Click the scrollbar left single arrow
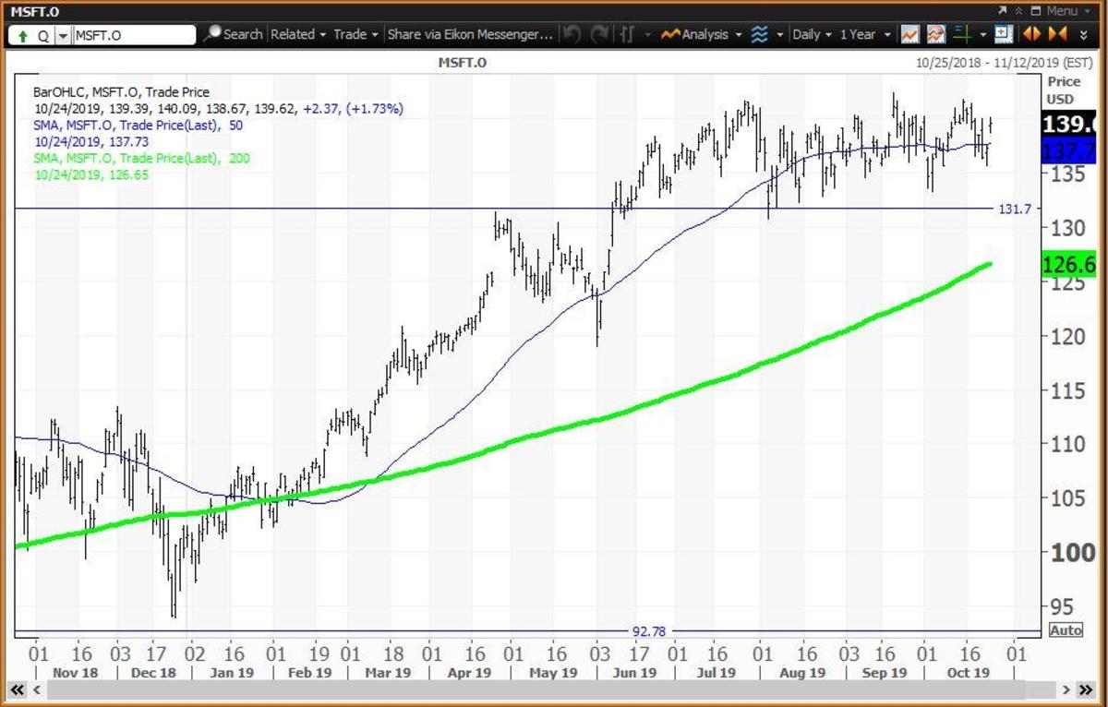Image resolution: width=1108 pixels, height=707 pixels. [x=37, y=689]
